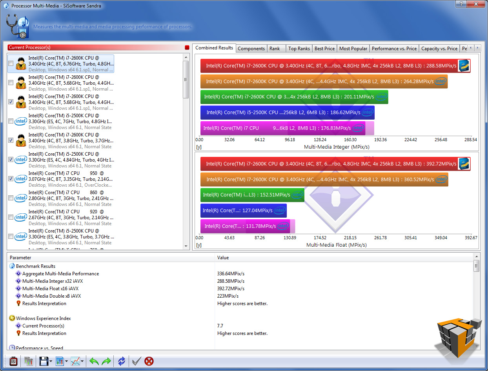488x371 pixels.
Task: Click the [y] button under the Integer chart
Action: click(198, 147)
